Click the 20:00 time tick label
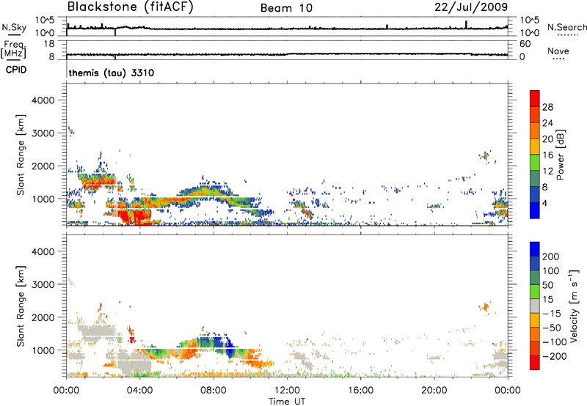This screenshot has width=587, height=406. [434, 391]
